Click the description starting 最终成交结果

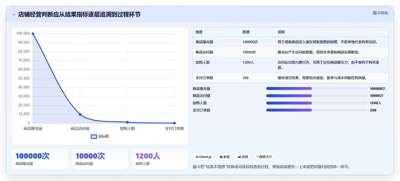pyautogui.click(x=322, y=78)
